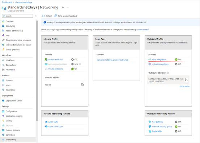Image resolution: width=200 pixels, height=143 pixels.
Task: Open the Hybrid connections feature
Action: click(160, 64)
